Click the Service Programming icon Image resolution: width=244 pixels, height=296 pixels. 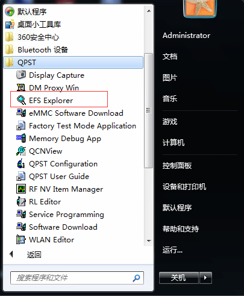coord(21,214)
